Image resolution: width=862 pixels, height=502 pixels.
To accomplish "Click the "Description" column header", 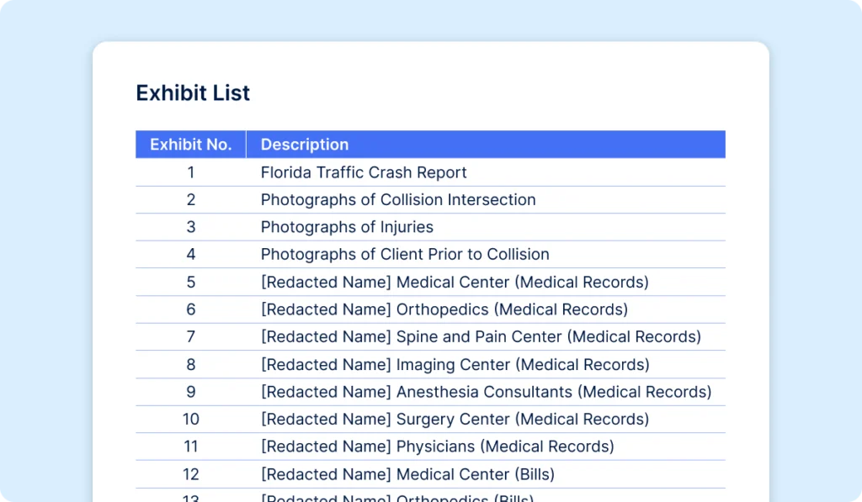I will coord(304,145).
